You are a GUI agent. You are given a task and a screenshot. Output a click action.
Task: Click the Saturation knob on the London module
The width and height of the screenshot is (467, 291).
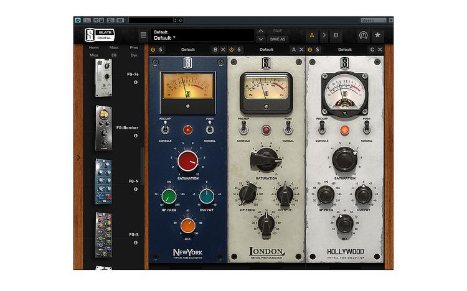tap(266, 160)
